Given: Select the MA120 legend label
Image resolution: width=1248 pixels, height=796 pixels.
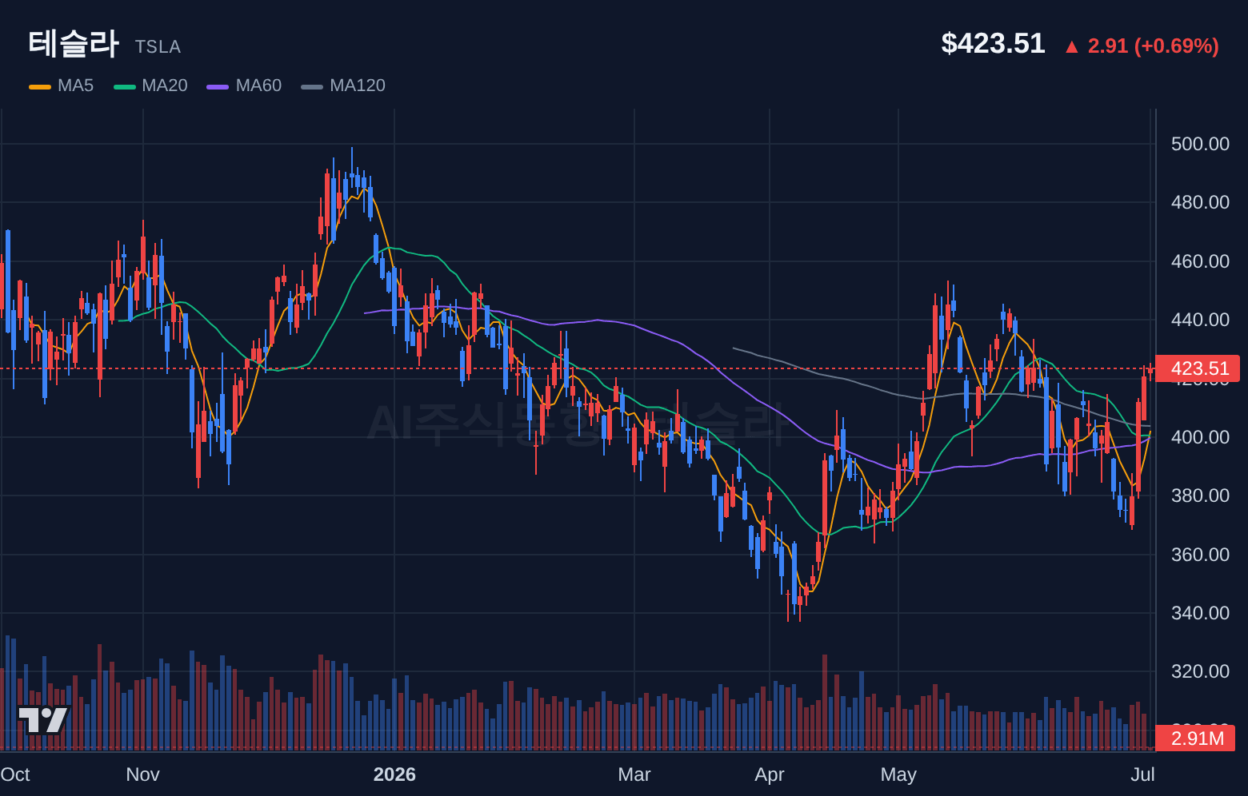Looking at the screenshot, I should [x=358, y=86].
